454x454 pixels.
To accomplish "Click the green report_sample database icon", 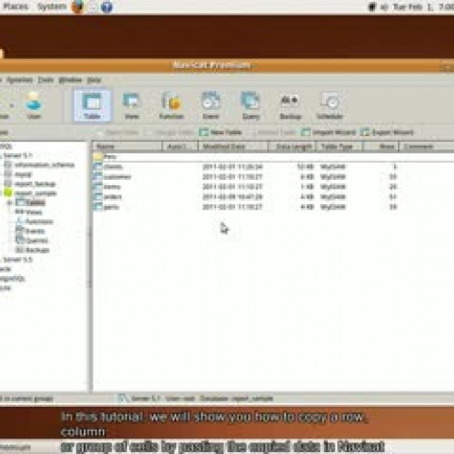I will click(x=8, y=193).
